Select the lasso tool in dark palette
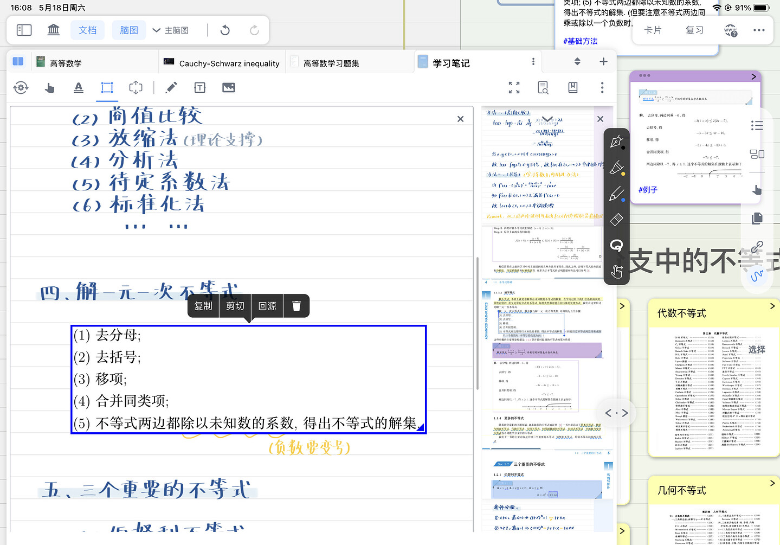 [x=617, y=246]
